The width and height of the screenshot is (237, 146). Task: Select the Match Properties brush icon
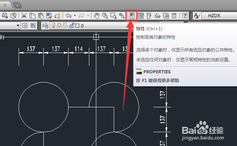click(x=49, y=16)
